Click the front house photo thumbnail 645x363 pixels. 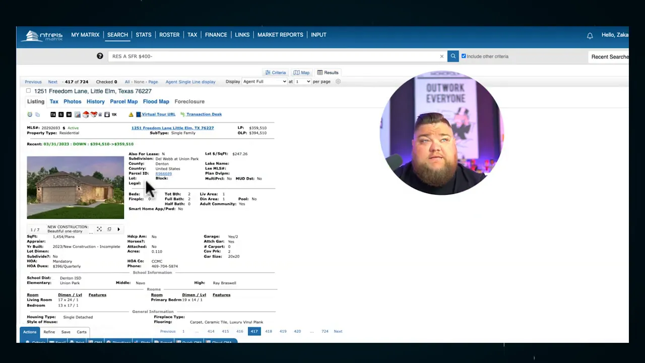75,188
